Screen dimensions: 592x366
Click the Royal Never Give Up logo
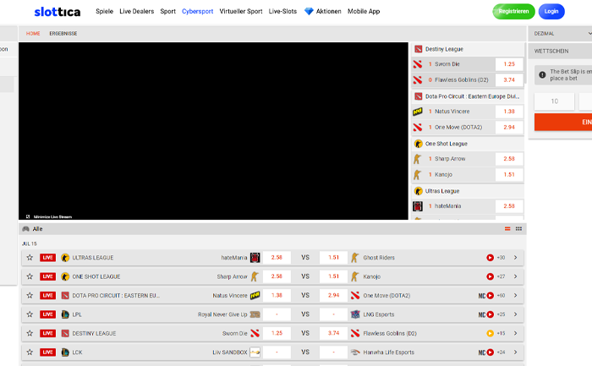point(255,314)
